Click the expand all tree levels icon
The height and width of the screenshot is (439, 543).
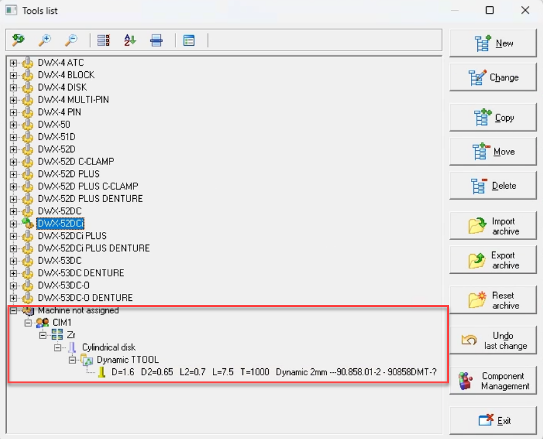click(x=103, y=40)
